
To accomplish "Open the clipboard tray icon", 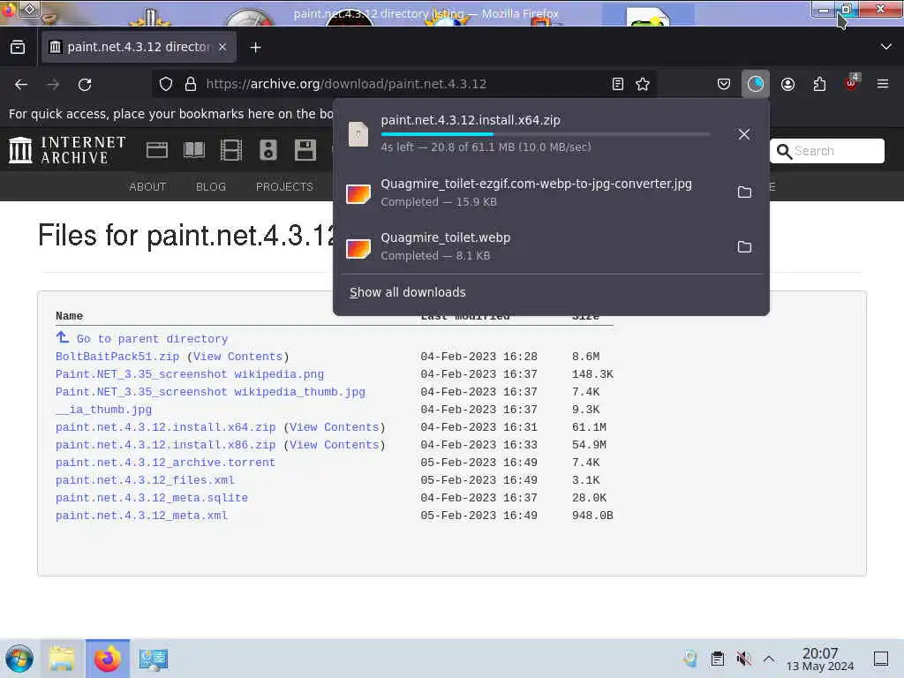I will pos(717,659).
